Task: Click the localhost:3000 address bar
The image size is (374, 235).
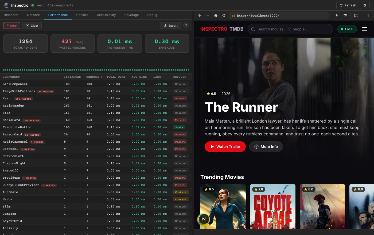Action: pos(279,15)
